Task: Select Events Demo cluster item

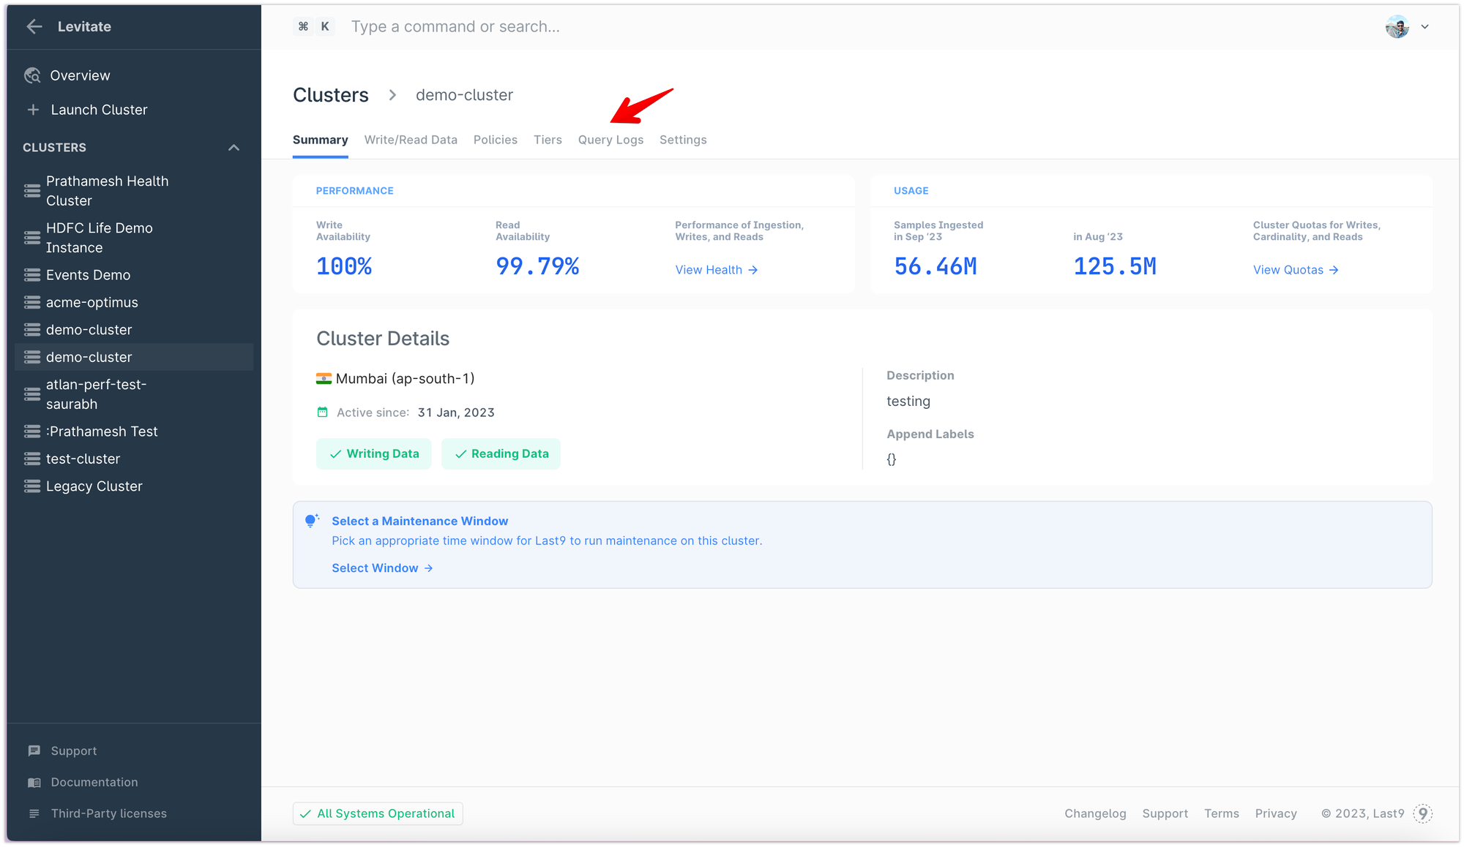Action: coord(88,274)
